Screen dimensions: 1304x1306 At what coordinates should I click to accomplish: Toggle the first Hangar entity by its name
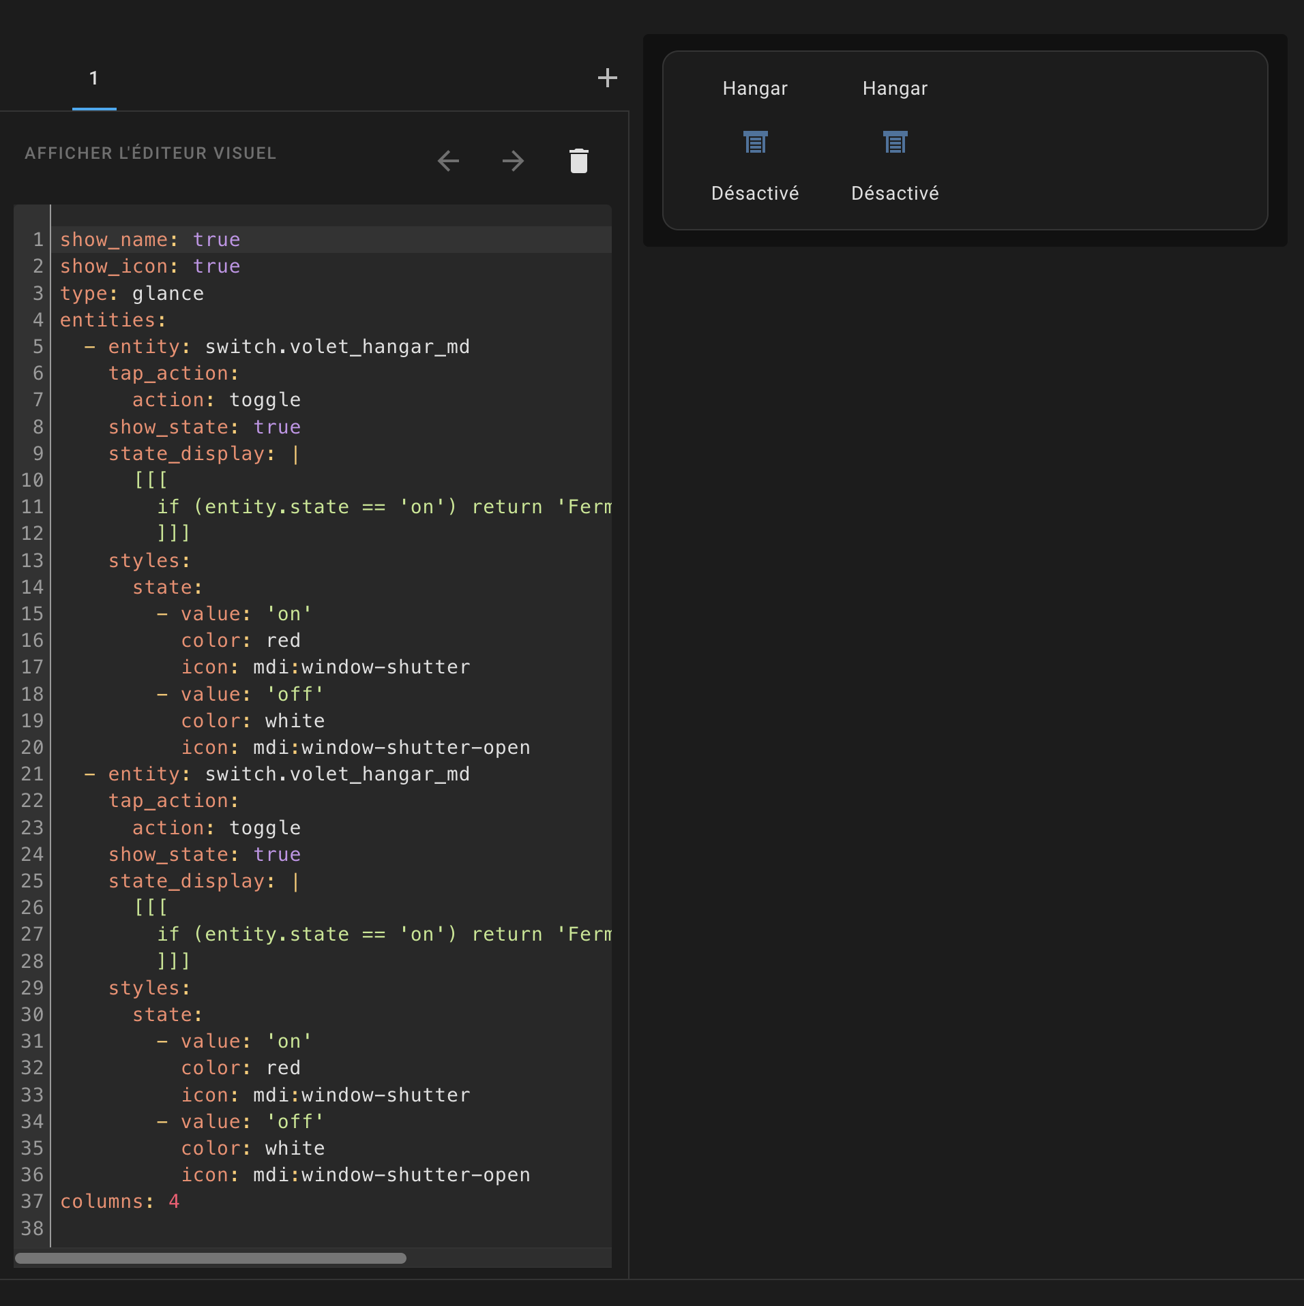[754, 88]
